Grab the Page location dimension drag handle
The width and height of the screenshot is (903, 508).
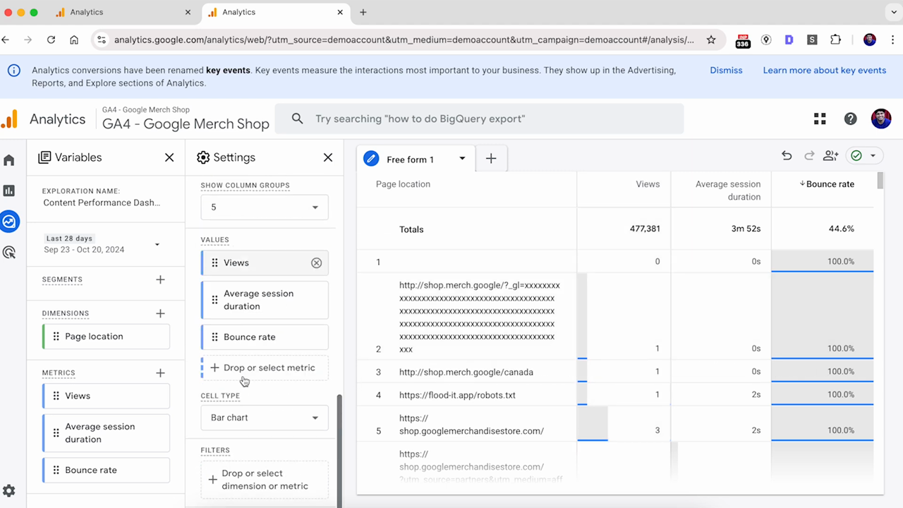coord(56,337)
